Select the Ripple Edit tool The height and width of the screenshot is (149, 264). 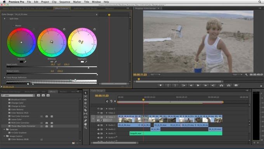click(x=85, y=100)
